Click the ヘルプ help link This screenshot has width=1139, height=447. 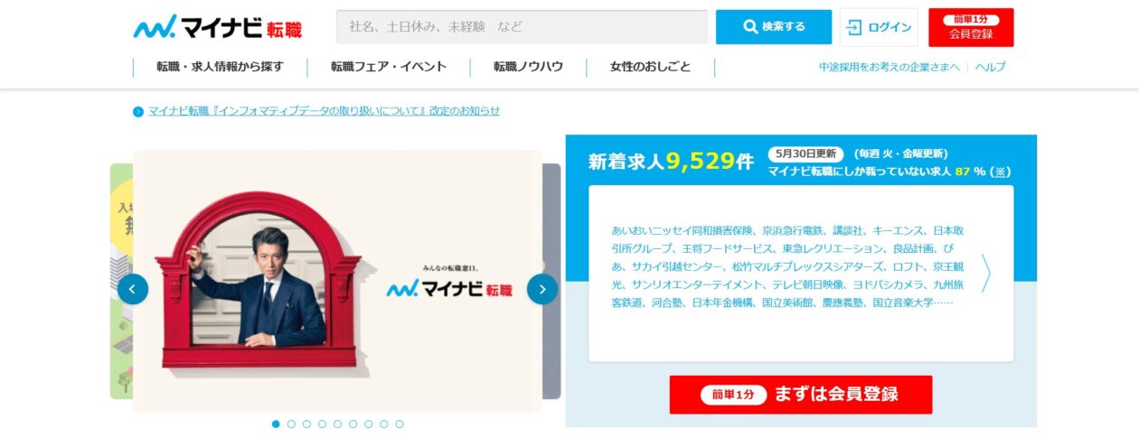coord(990,67)
